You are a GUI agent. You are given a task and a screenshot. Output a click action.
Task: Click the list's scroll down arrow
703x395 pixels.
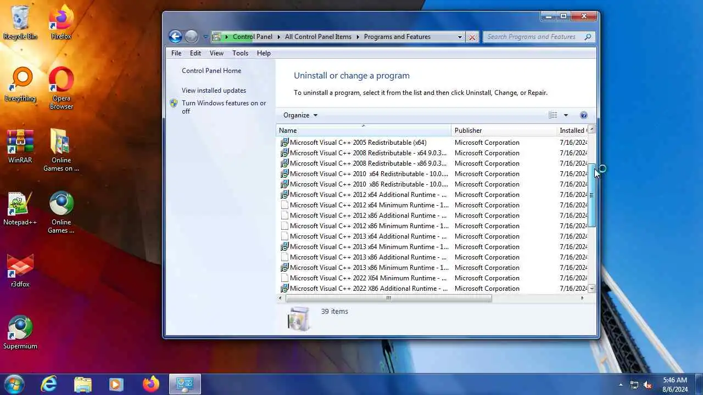coord(592,289)
